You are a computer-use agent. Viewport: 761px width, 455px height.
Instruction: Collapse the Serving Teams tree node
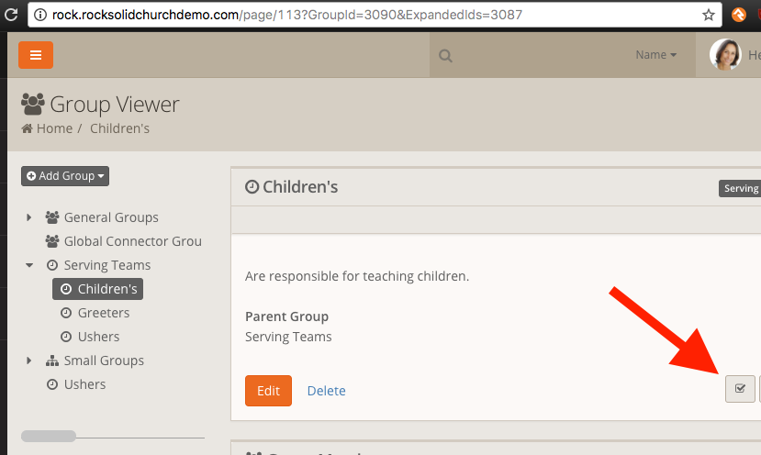29,265
